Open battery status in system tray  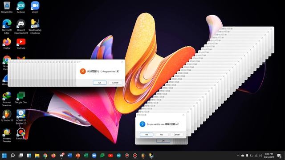tap(252, 156)
